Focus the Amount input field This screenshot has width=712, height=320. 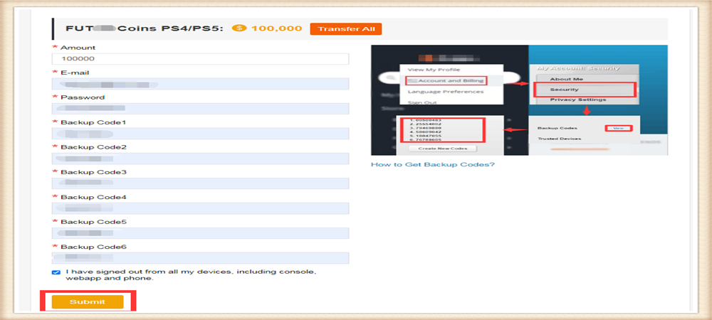click(x=200, y=59)
